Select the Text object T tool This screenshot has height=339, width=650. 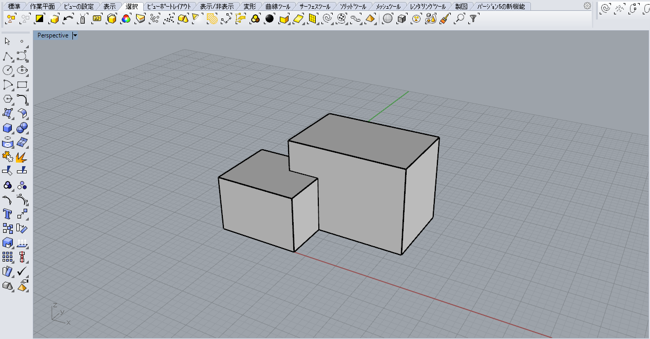tap(8, 214)
